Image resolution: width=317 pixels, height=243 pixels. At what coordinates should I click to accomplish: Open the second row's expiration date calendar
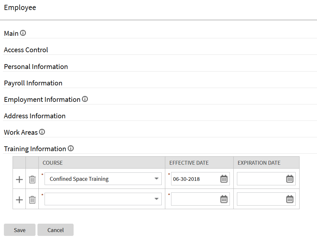coord(290,199)
